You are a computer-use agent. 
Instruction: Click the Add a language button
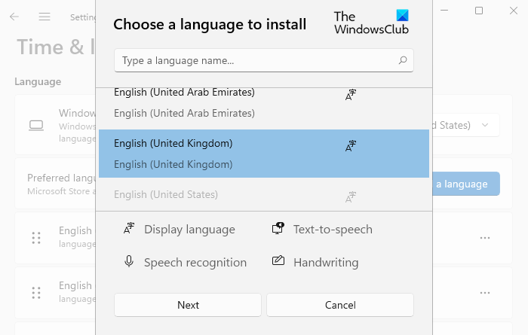(466, 184)
